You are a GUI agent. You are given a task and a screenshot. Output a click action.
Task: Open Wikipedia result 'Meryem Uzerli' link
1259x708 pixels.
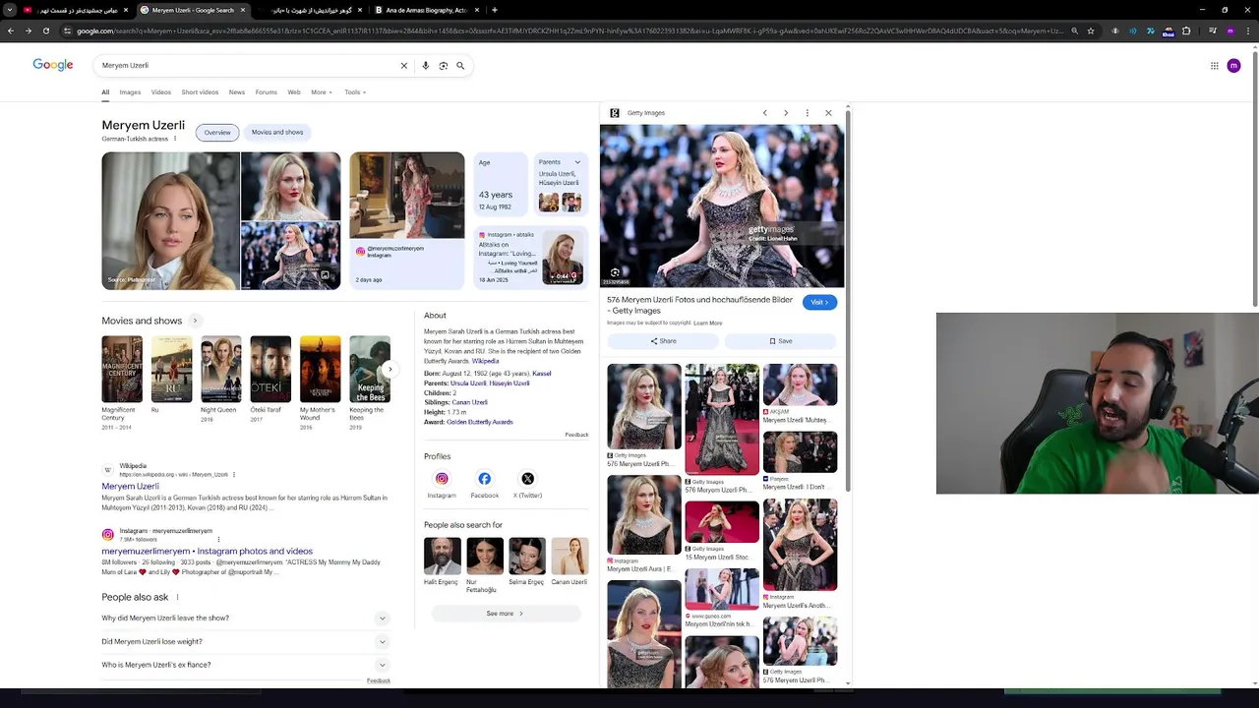click(130, 487)
